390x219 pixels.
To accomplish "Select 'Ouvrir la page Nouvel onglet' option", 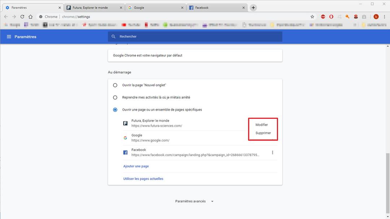I will coord(115,85).
